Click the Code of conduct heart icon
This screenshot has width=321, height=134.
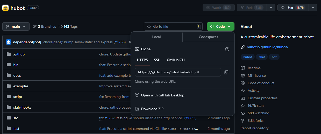click(x=243, y=83)
